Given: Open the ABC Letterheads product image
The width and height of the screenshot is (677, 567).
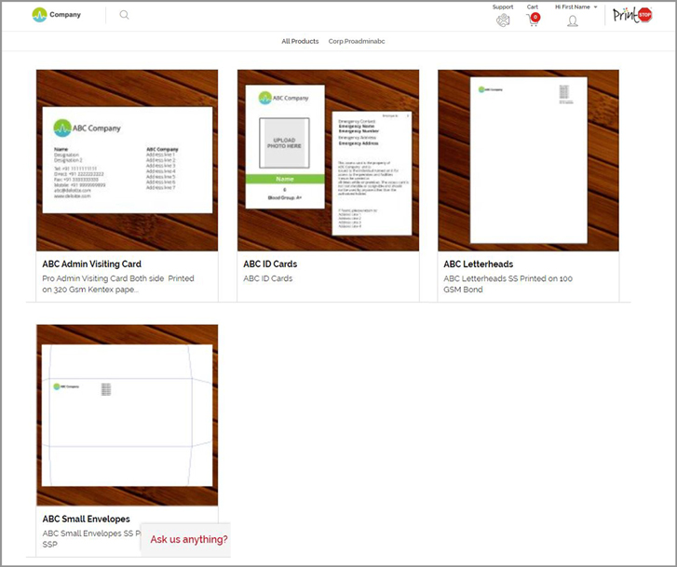Looking at the screenshot, I should [x=528, y=160].
